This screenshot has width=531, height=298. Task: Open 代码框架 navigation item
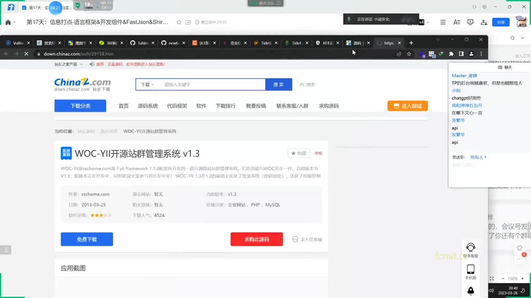pos(177,106)
